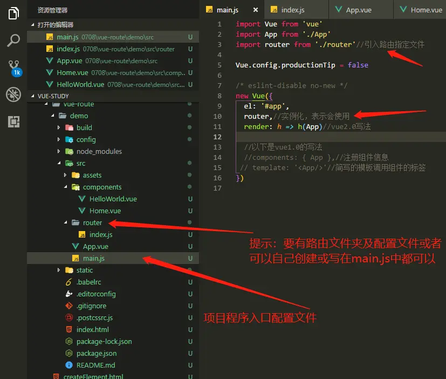Click the static folder icon
Screen dimensions: 446x379
click(x=69, y=270)
